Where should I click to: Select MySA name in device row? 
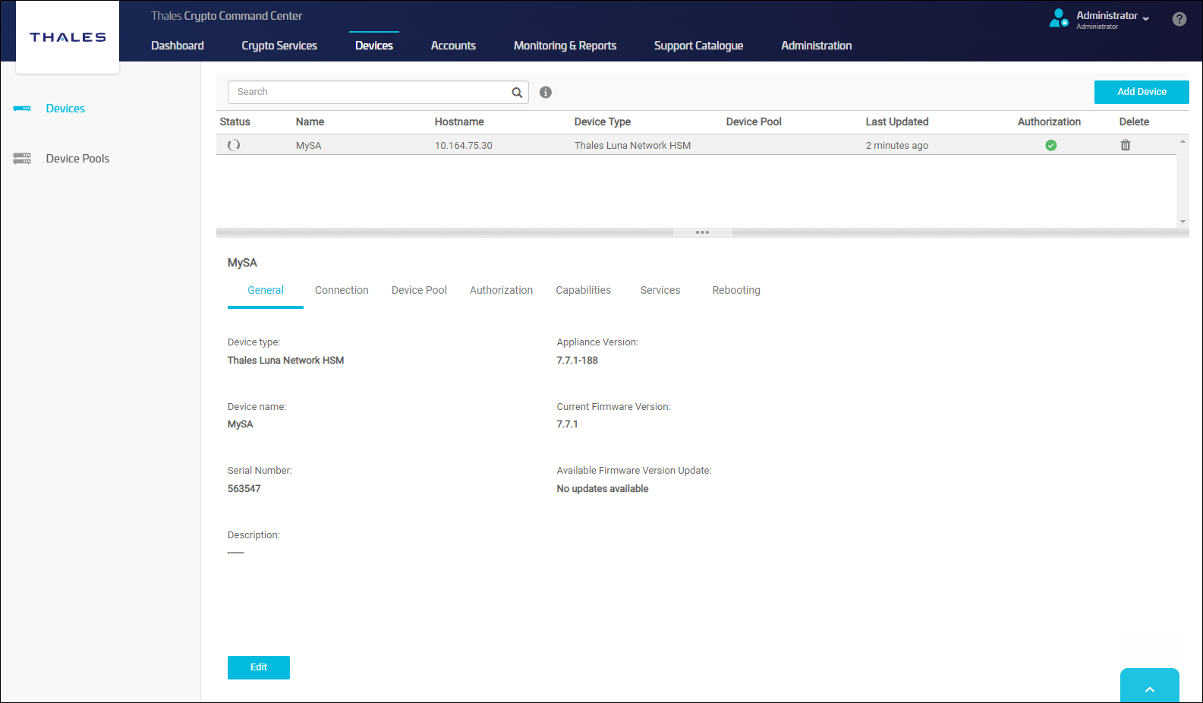[x=308, y=146]
